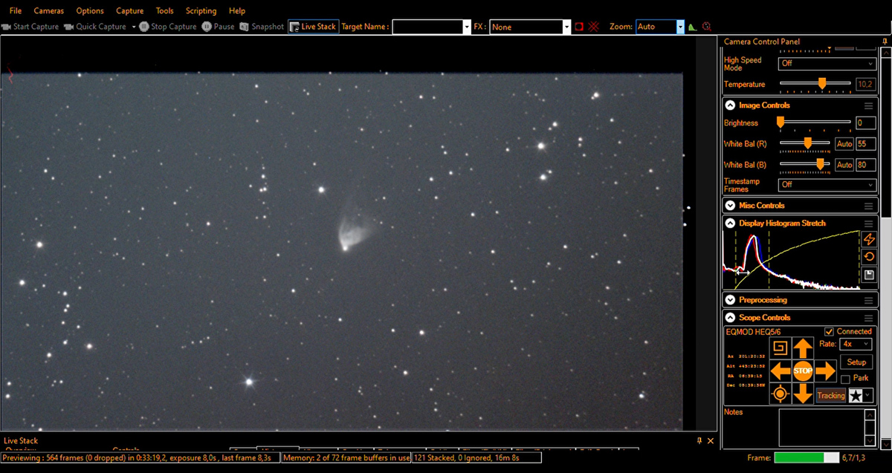
Task: Move the mount left with the left arrow
Action: tap(780, 371)
